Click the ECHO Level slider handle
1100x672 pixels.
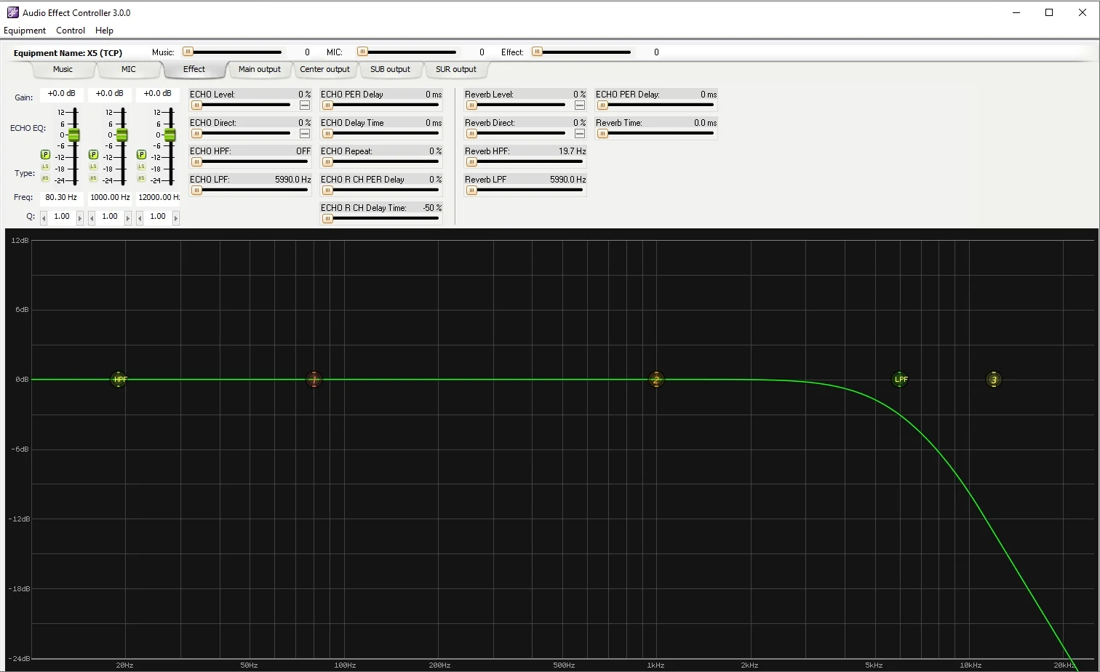tap(196, 105)
